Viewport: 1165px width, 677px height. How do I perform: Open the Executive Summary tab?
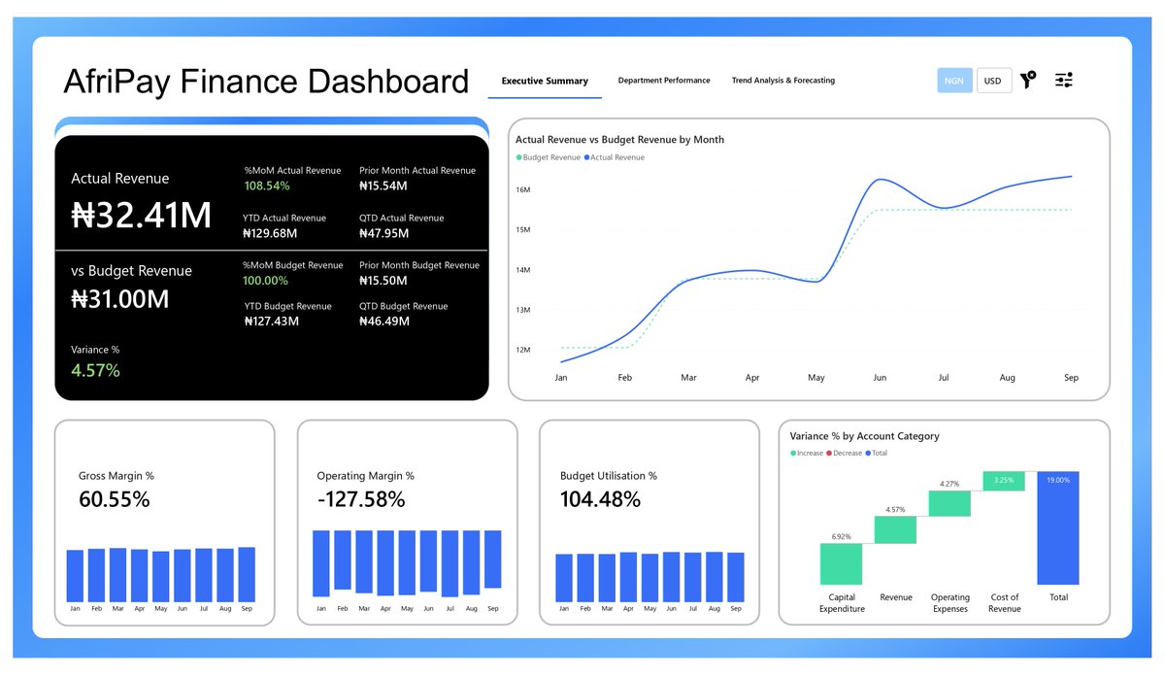tap(545, 81)
